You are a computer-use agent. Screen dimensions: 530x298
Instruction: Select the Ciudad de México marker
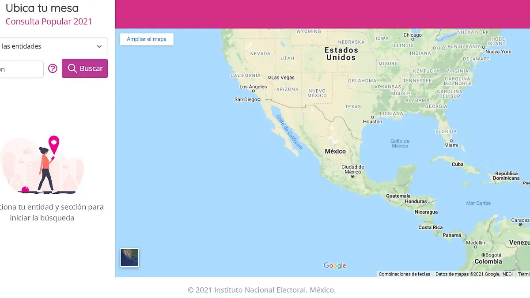352,176
